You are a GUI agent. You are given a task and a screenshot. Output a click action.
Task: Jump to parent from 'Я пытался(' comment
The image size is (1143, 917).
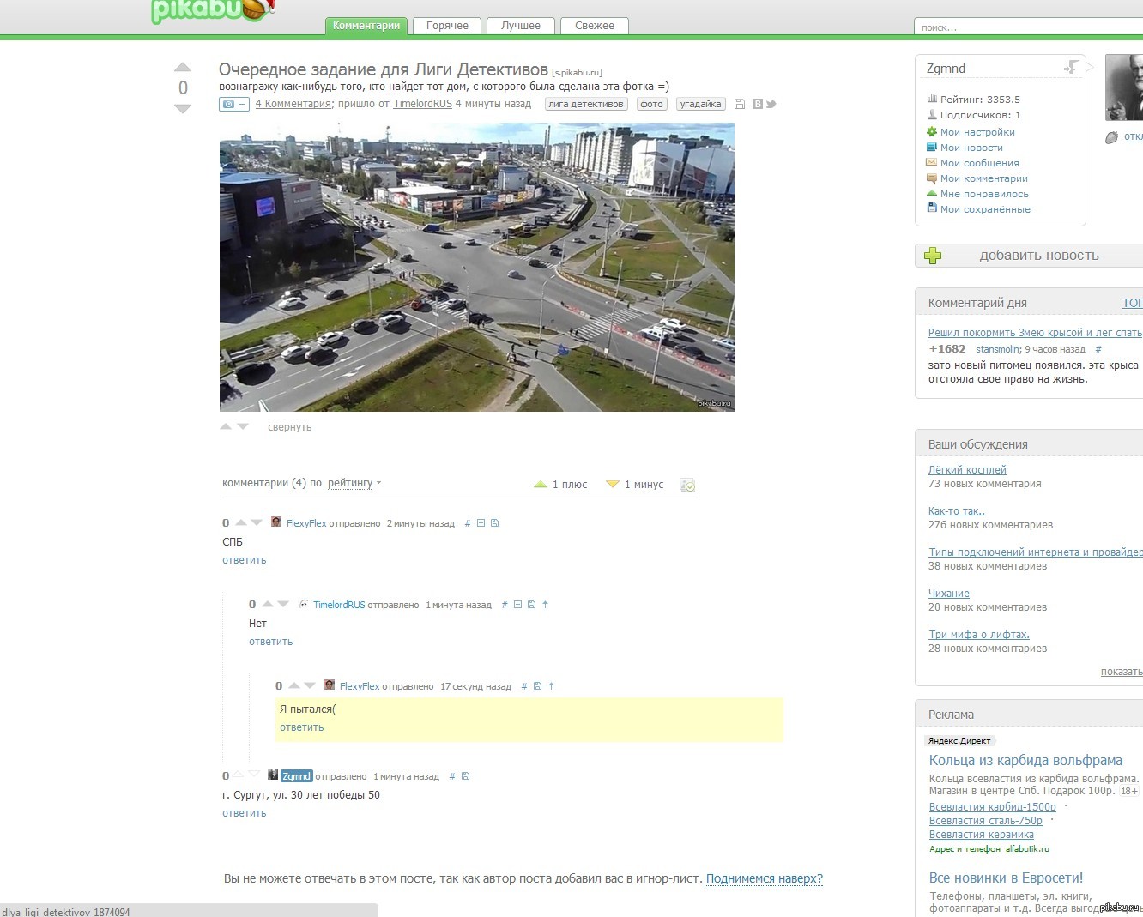coord(551,686)
